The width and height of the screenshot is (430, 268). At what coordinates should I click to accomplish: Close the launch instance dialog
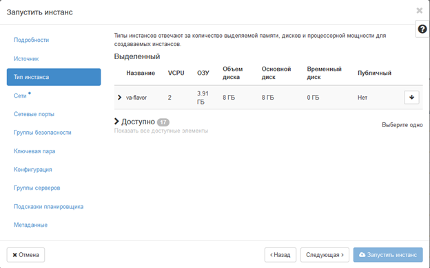click(419, 11)
